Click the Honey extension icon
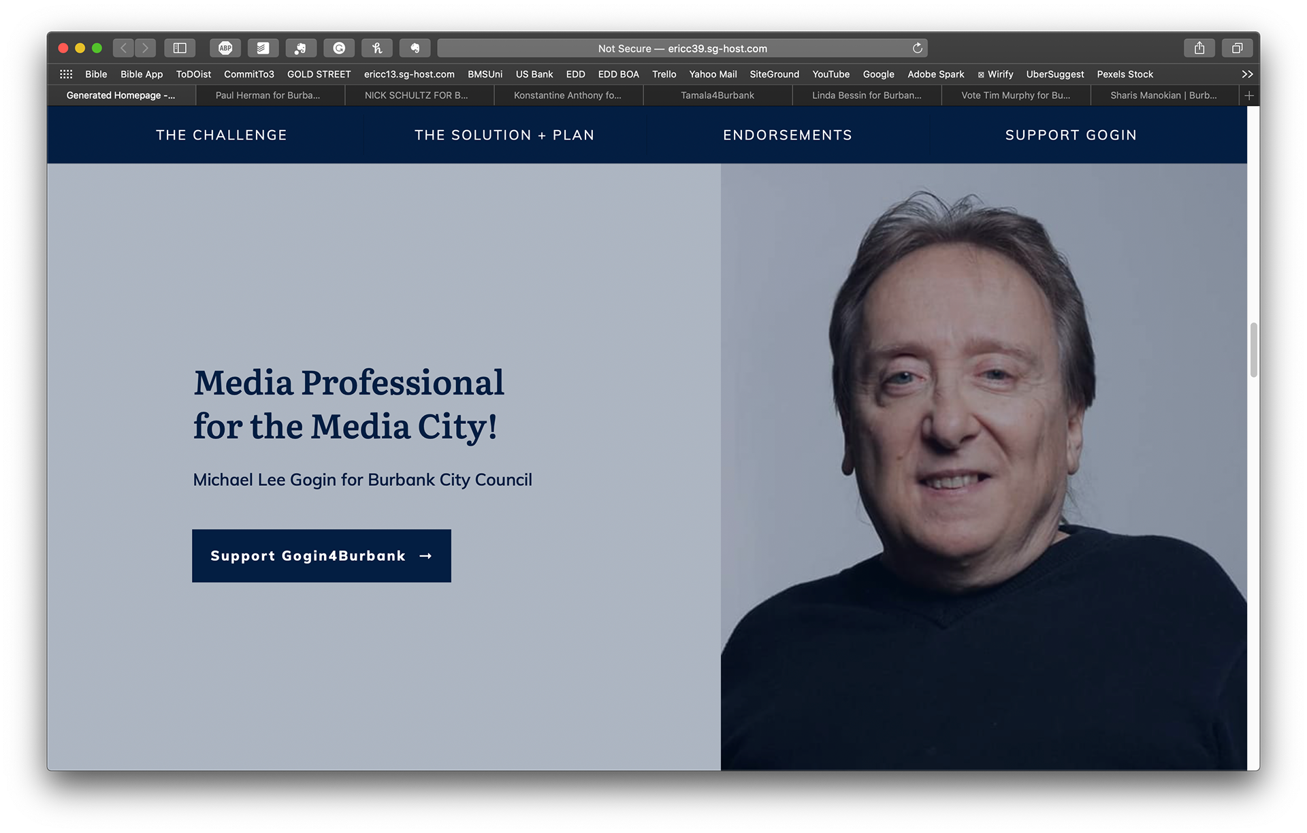 [376, 48]
